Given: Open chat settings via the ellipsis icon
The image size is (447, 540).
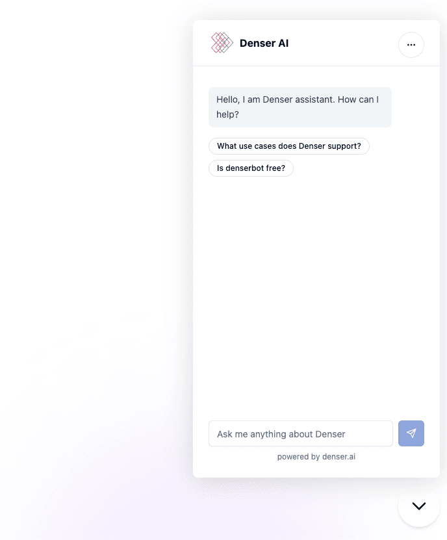Looking at the screenshot, I should pyautogui.click(x=411, y=45).
